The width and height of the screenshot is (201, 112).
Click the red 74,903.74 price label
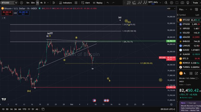coord(171,87)
